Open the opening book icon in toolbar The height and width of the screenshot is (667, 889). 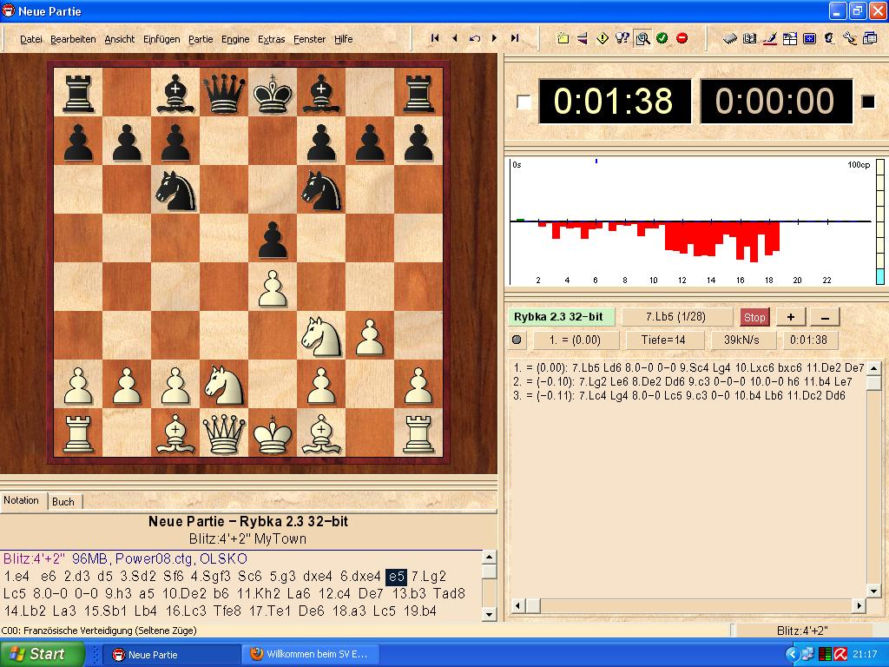click(x=748, y=38)
